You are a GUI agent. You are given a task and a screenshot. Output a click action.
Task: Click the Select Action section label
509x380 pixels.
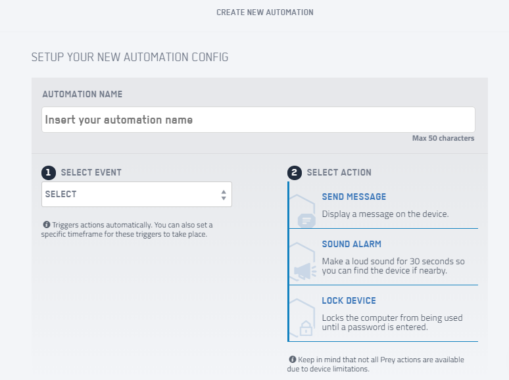pos(339,173)
